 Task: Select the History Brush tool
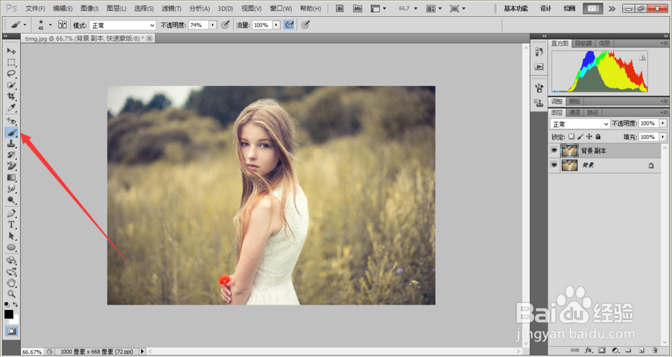pyautogui.click(x=11, y=155)
